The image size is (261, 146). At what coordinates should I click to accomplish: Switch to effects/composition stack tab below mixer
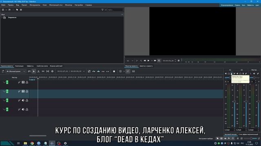point(248,134)
